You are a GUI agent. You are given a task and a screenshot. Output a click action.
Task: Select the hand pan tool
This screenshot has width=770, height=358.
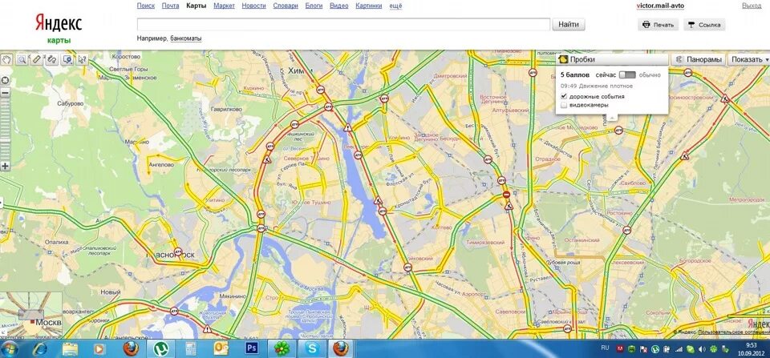[x=7, y=59]
